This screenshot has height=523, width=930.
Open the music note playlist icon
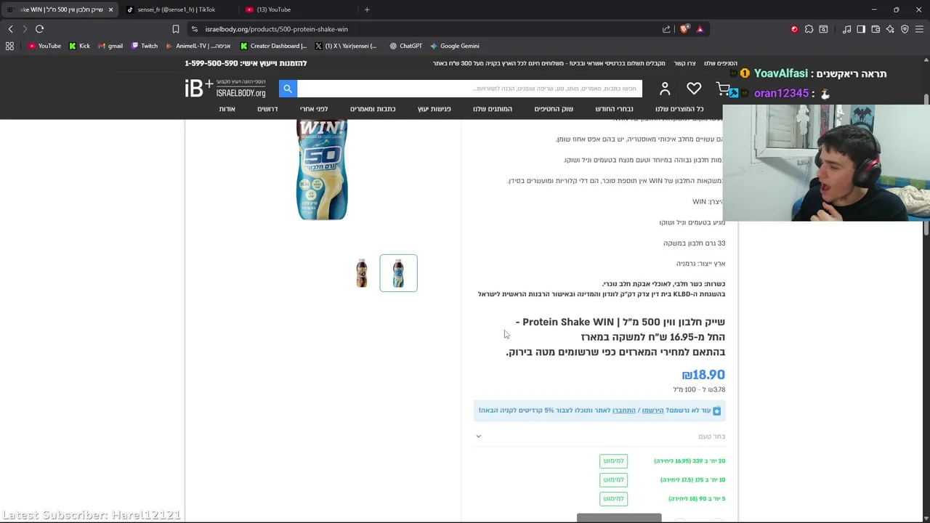point(846,29)
